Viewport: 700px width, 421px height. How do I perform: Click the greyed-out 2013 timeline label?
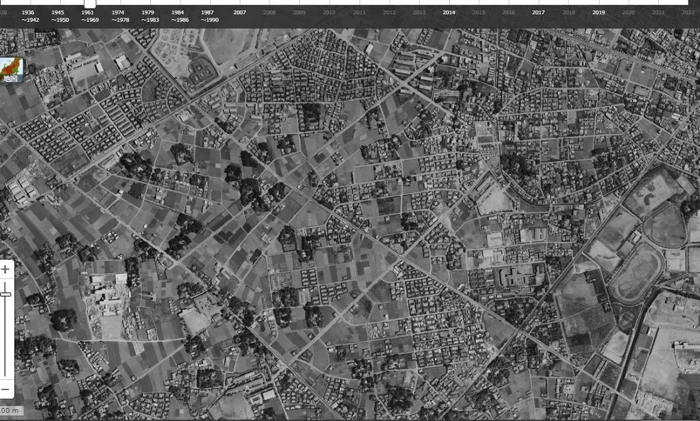419,12
